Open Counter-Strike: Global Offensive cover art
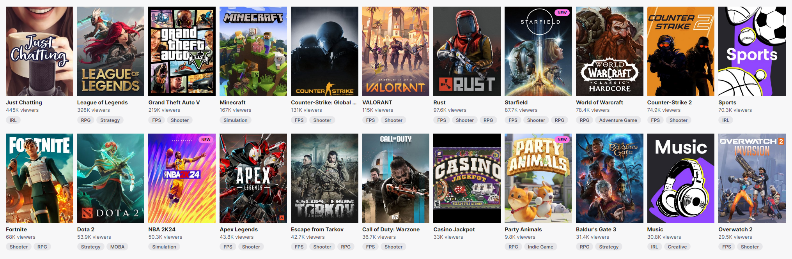The image size is (792, 259). click(x=324, y=51)
